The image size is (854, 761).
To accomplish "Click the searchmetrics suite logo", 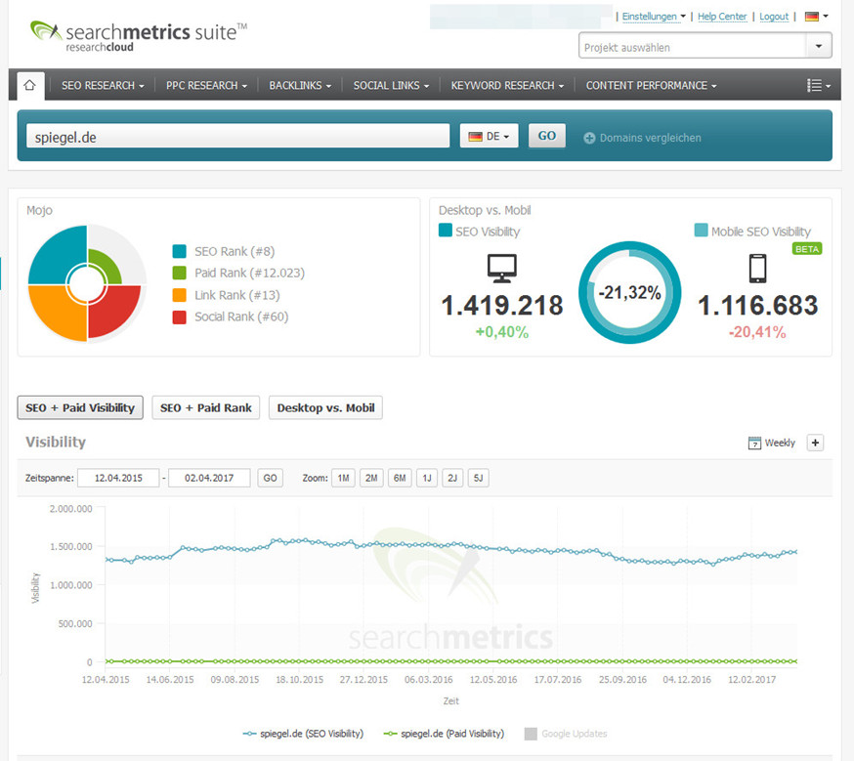I will (137, 33).
